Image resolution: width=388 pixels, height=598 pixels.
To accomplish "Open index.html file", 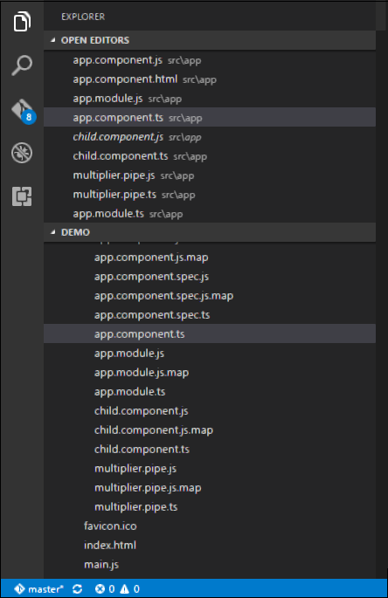I will tap(210, 545).
